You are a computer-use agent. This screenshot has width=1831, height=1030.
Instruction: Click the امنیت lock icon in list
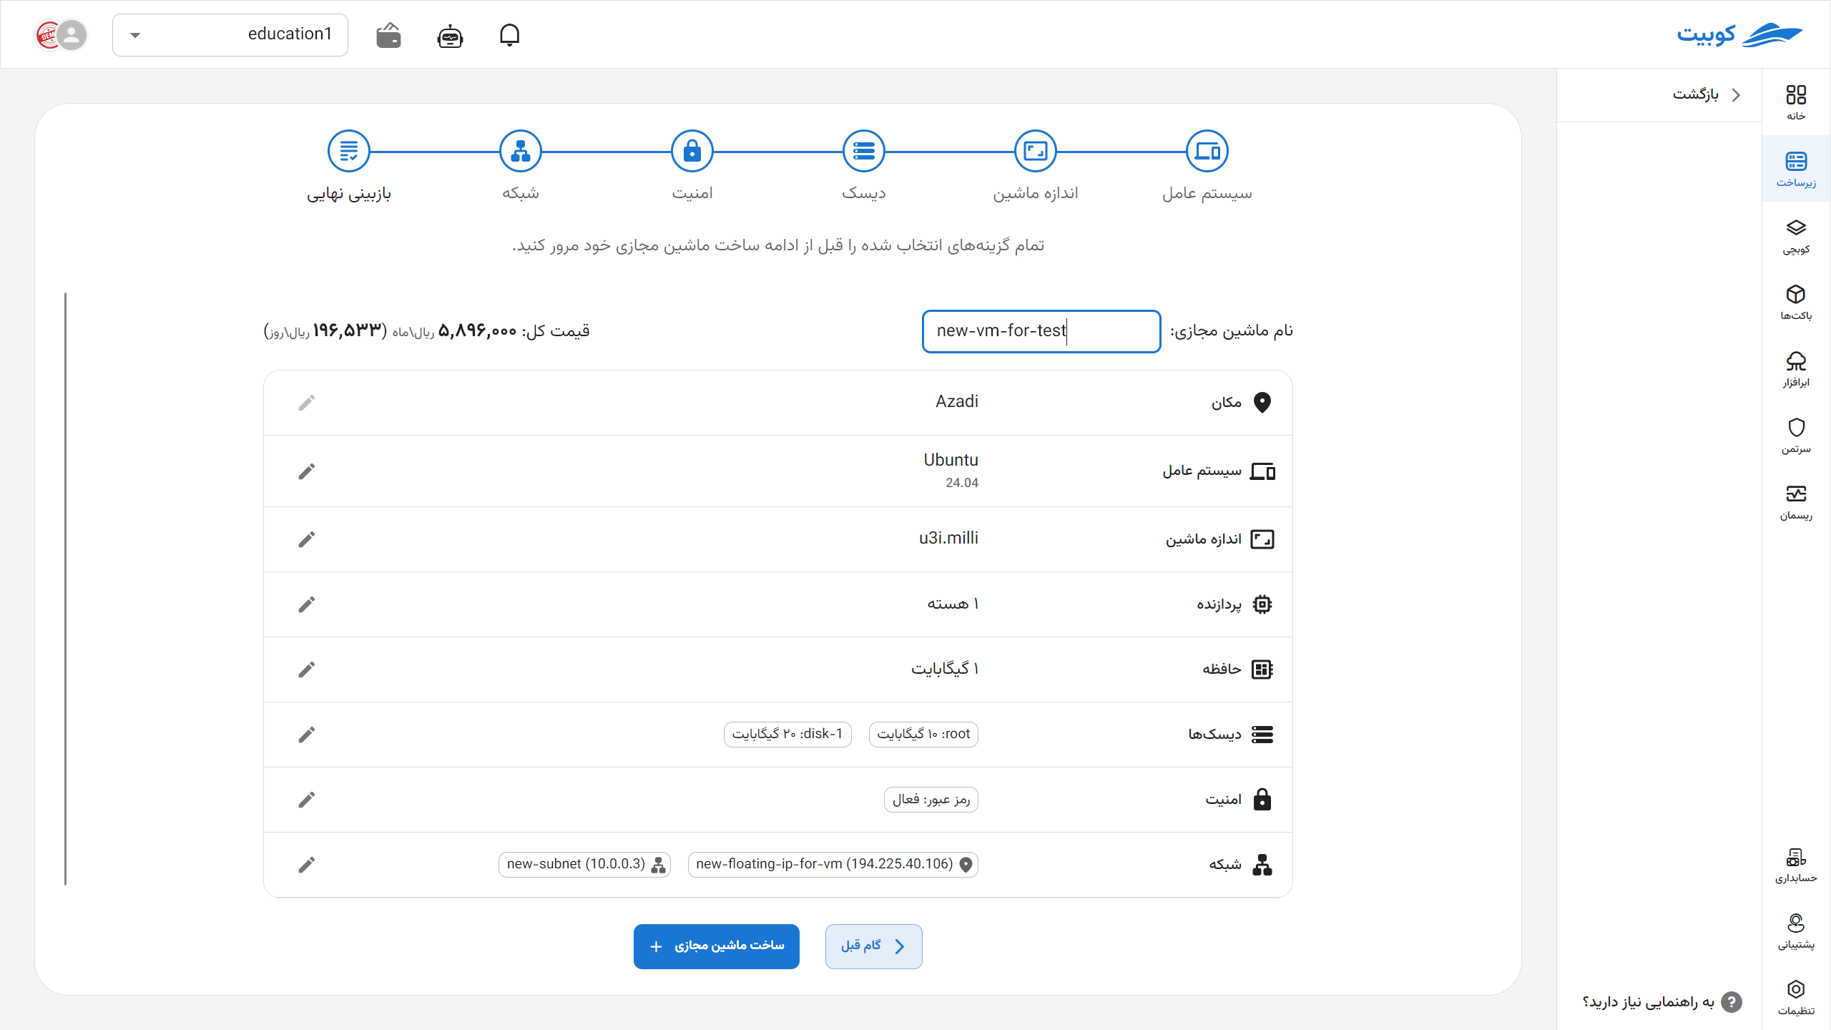click(1262, 800)
